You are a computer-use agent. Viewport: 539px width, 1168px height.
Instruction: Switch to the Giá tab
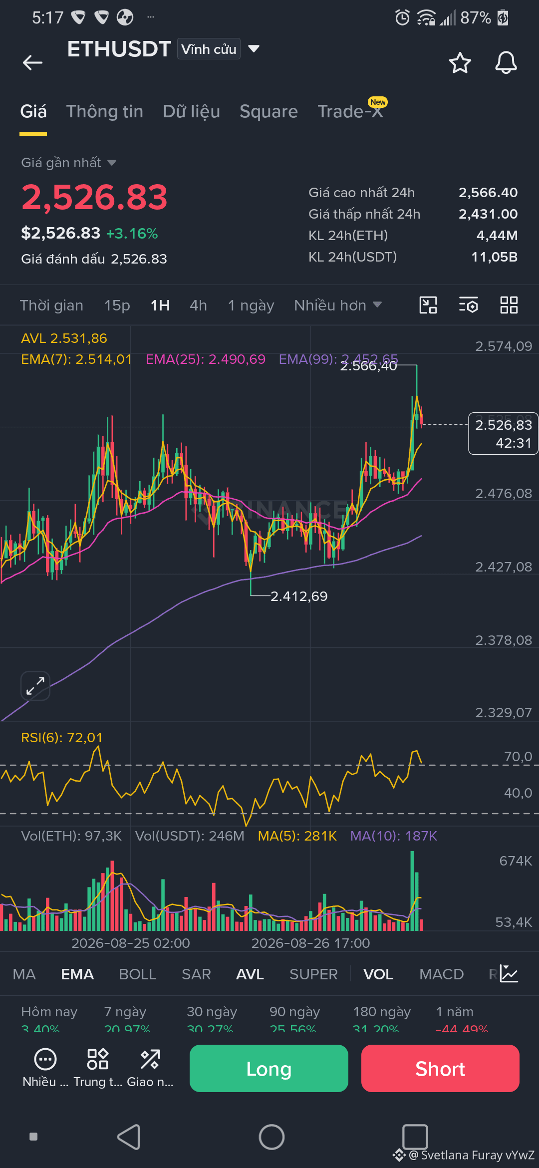33,111
